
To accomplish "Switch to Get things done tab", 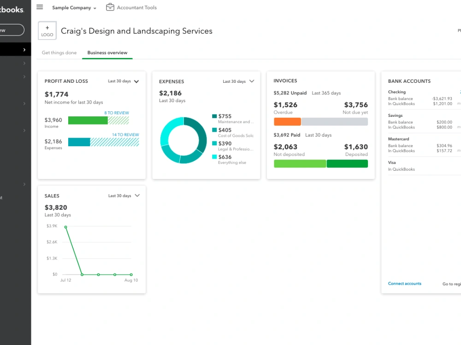I will (59, 52).
